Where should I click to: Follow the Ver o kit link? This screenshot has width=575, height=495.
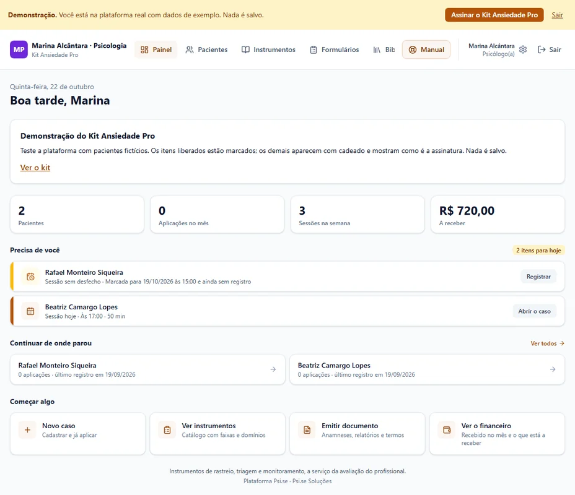35,168
